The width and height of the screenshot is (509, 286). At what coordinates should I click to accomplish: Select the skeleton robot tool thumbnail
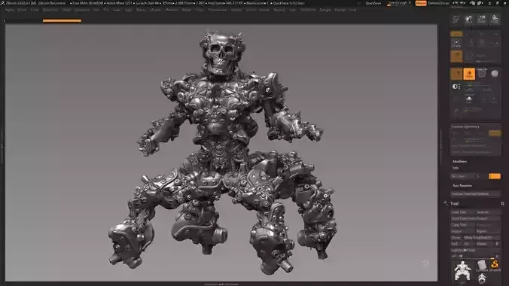point(462,271)
